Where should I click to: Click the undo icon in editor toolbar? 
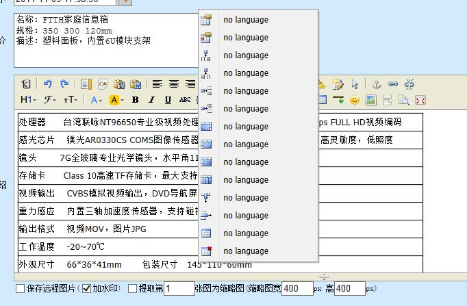coord(48,84)
